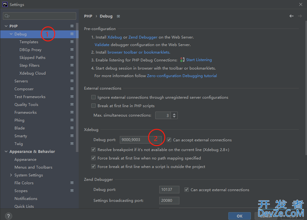Click the project-level icon beside Step Filters

pos(72,65)
